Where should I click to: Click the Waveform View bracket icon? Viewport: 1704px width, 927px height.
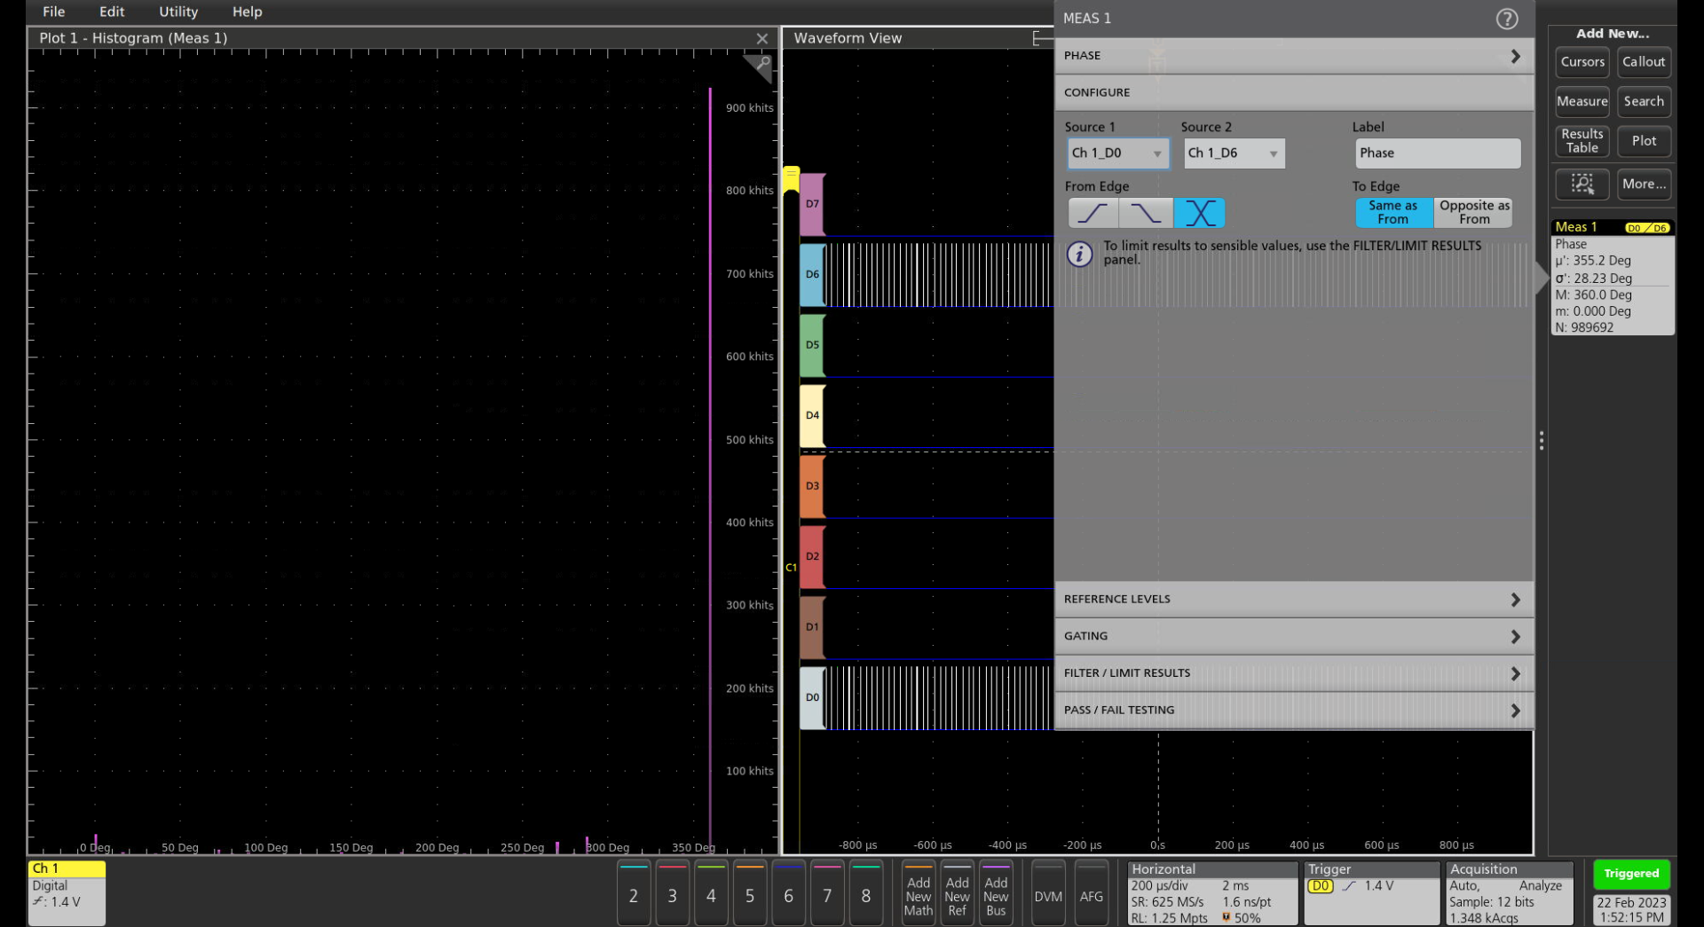pos(1041,38)
